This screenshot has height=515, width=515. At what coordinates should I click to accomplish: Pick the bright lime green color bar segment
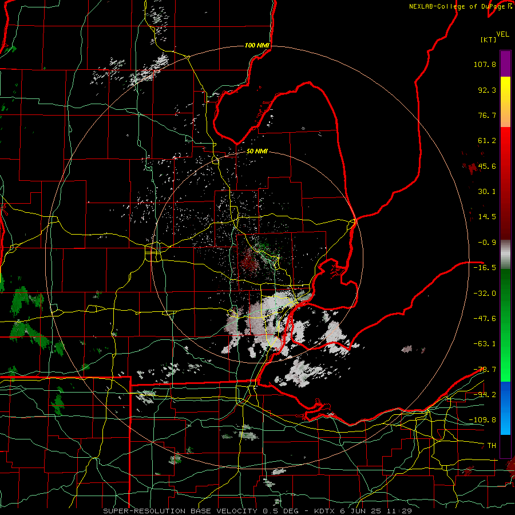(505, 368)
